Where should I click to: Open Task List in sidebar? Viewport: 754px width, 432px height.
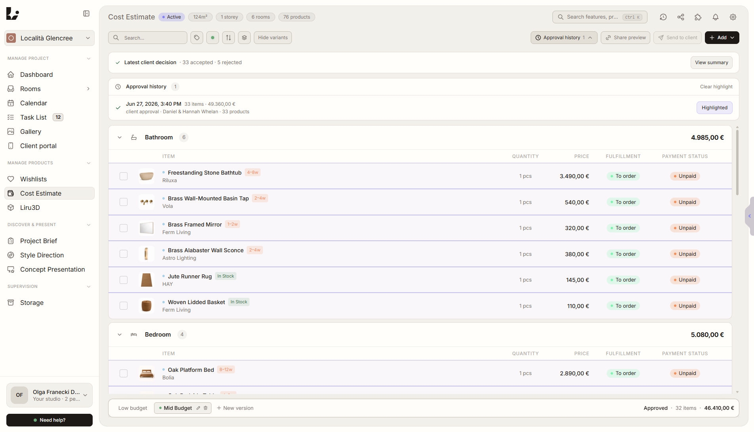[x=50, y=117]
